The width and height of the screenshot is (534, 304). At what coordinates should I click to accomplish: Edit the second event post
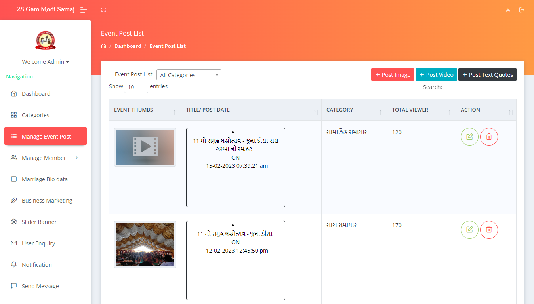pyautogui.click(x=469, y=230)
